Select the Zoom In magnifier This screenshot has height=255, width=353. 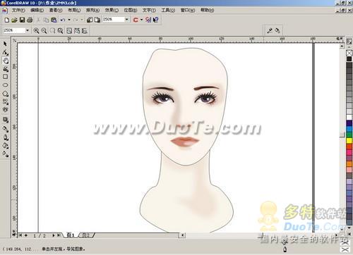click(x=36, y=31)
